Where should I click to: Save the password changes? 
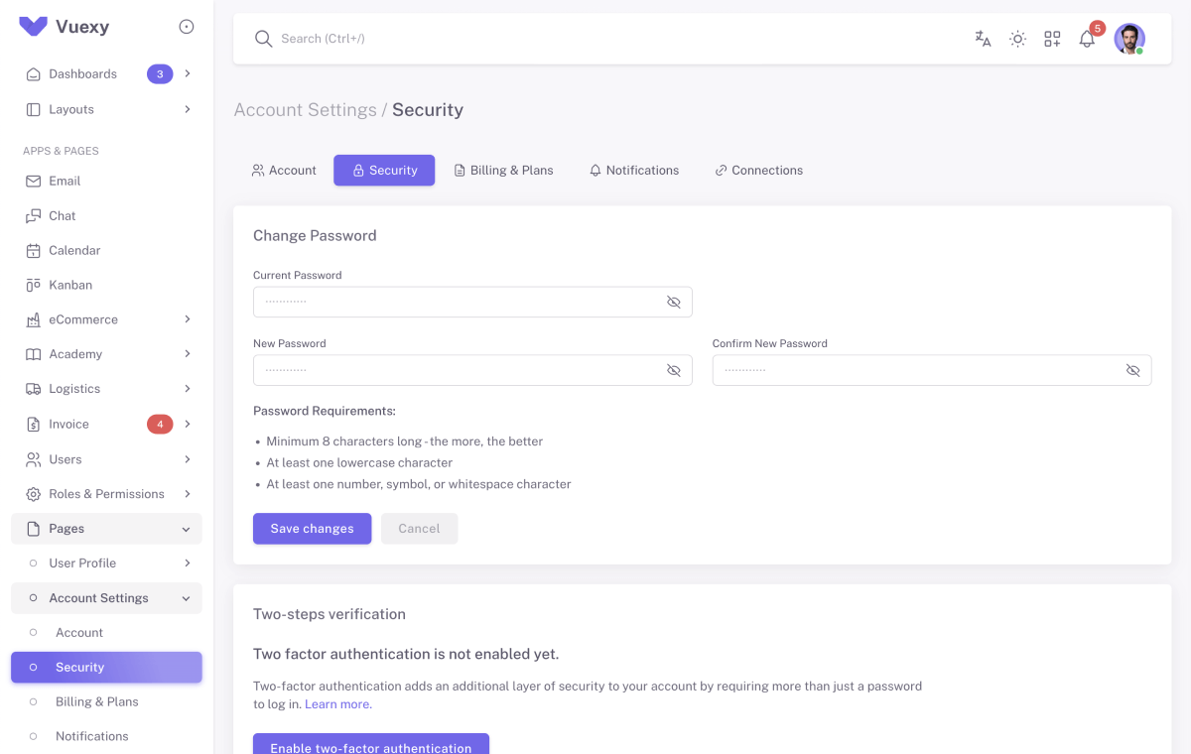(x=312, y=528)
